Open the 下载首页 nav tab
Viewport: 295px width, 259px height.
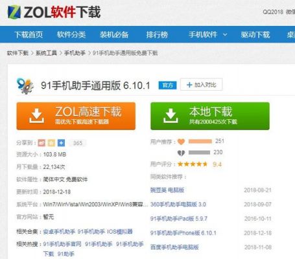tap(29, 34)
